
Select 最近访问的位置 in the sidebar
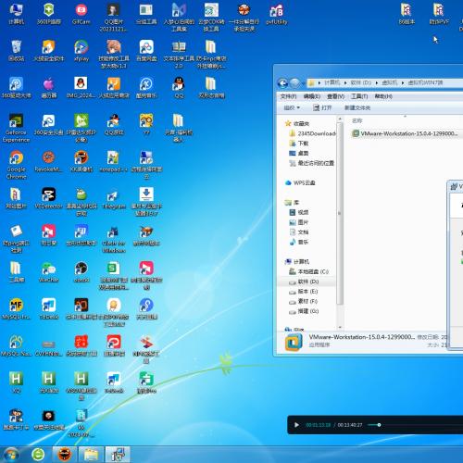[311, 163]
